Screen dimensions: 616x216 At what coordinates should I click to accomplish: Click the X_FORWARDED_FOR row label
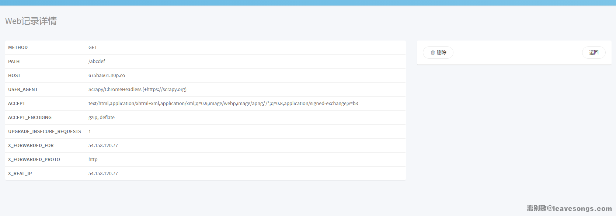coord(31,146)
